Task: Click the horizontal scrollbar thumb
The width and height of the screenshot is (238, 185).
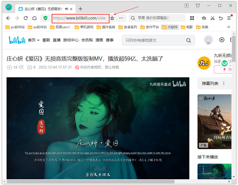Action: click(91, 181)
